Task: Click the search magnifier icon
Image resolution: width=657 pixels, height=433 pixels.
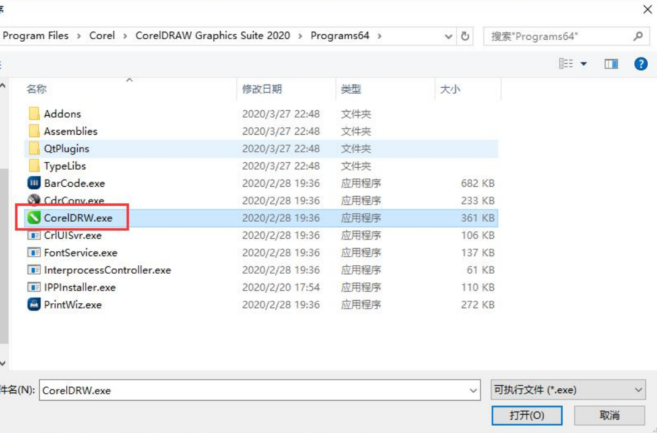Action: coord(638,36)
